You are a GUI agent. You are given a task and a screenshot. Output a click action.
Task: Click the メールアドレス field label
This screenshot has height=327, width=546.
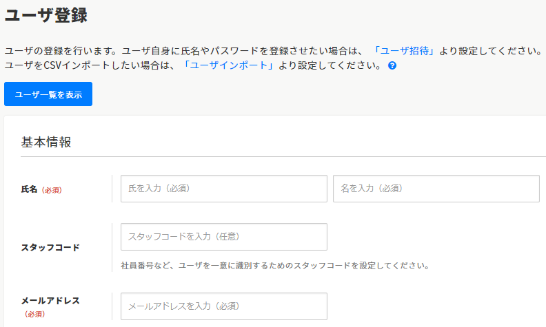click(50, 301)
